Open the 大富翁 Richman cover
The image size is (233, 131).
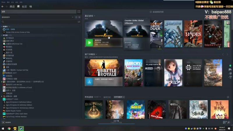pos(136,109)
